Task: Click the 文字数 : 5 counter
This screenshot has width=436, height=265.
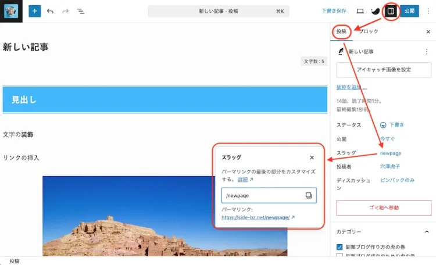Action: coord(314,61)
